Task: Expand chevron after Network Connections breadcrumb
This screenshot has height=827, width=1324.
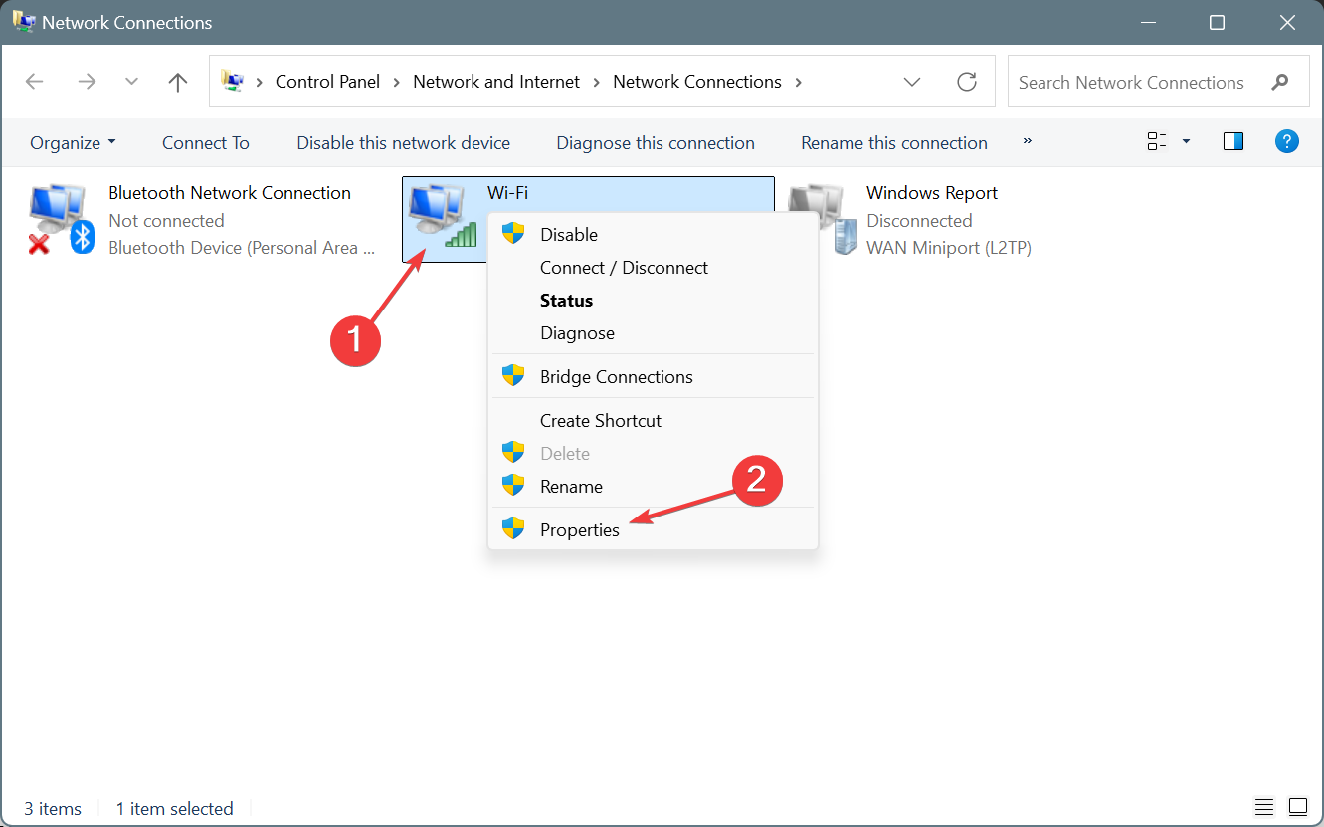Action: (x=798, y=82)
